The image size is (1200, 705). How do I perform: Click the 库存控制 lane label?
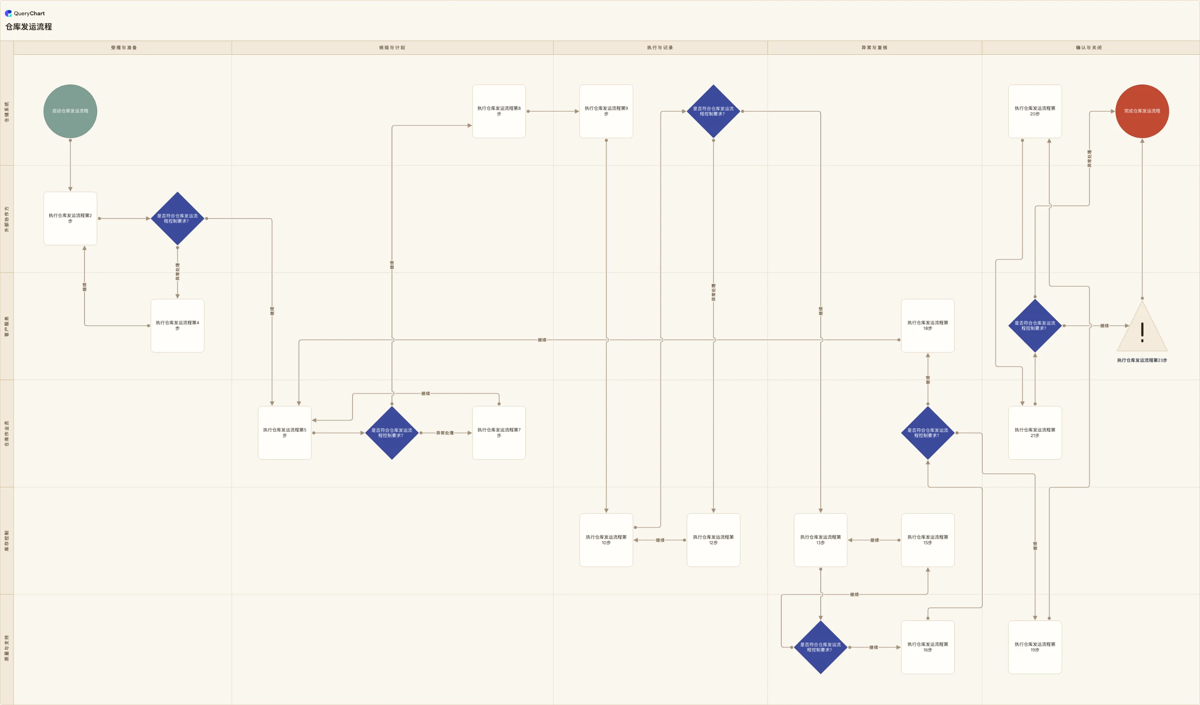[7, 540]
